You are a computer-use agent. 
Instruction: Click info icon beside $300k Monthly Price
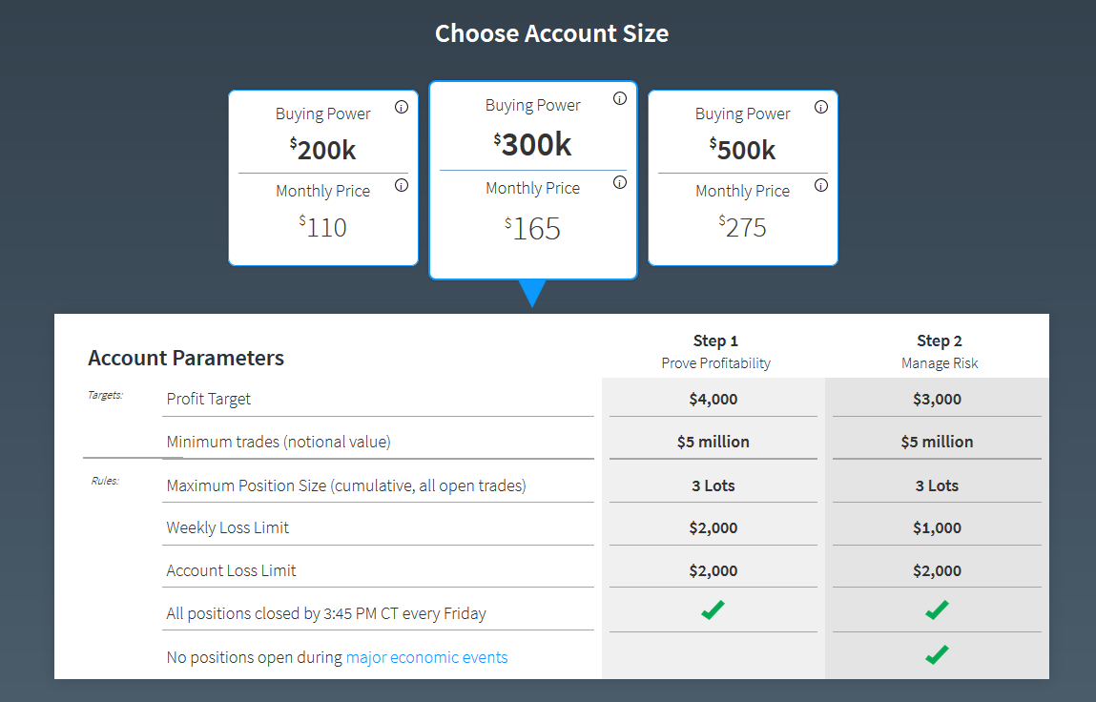(620, 182)
